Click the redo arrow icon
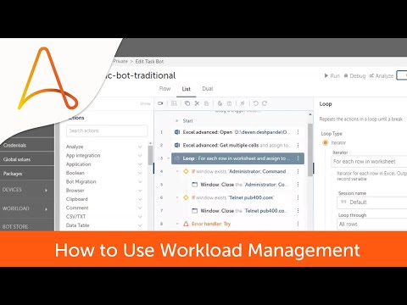407x305 pixels. pos(265,103)
